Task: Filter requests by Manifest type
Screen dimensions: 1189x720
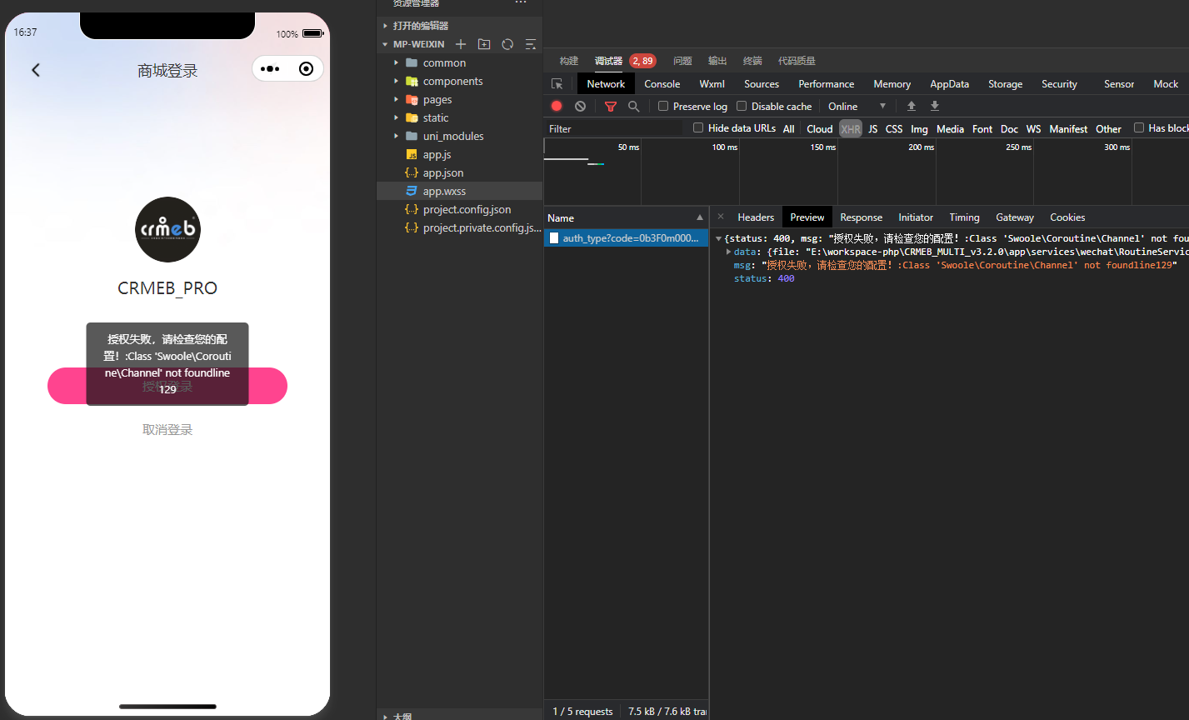Action: coord(1068,129)
